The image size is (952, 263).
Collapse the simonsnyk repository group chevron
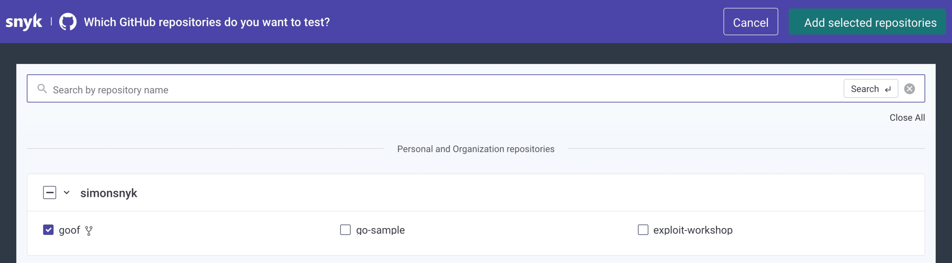click(x=67, y=192)
